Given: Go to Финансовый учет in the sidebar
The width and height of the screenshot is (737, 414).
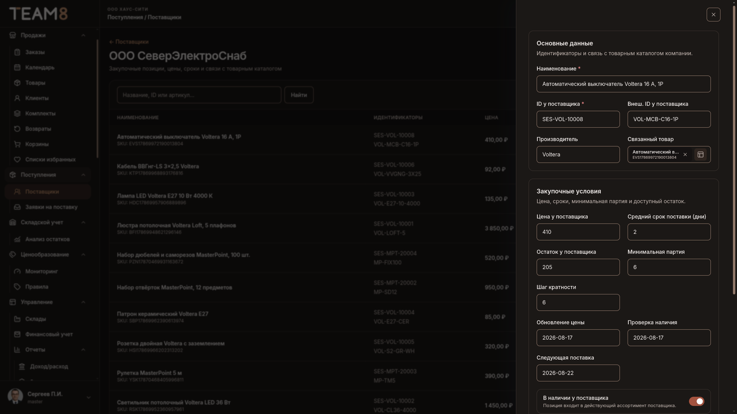Looking at the screenshot, I should pos(48,334).
